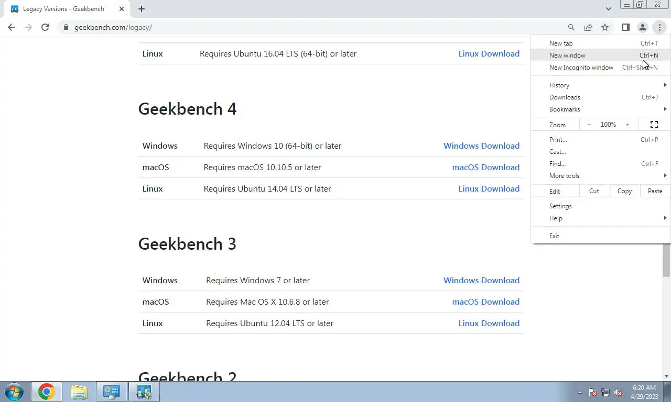Share this page via the share icon
Screen dimensions: 671x402
tap(588, 27)
